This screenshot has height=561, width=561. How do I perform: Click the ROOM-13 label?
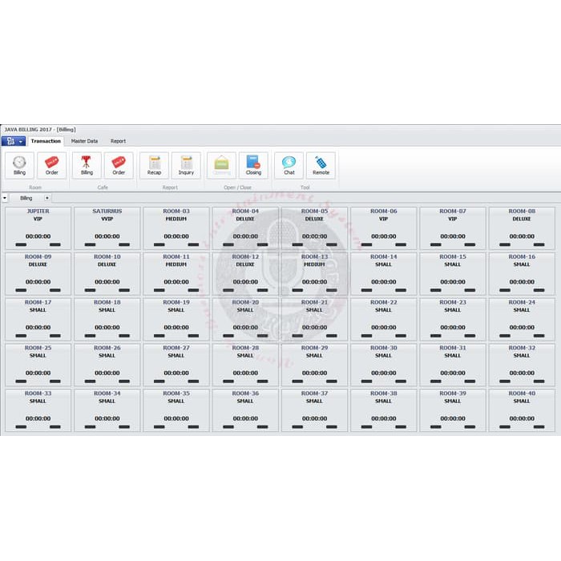coord(314,256)
